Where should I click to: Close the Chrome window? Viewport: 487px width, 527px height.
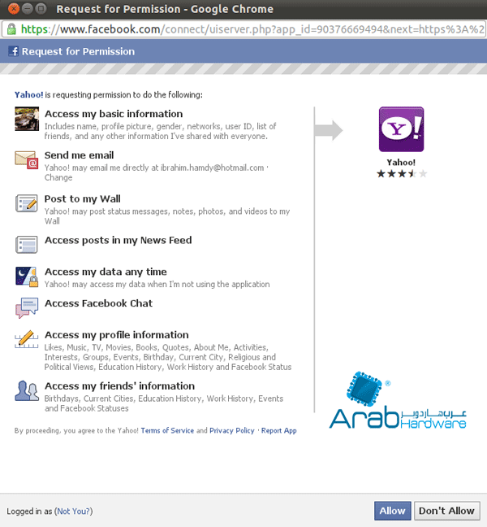pos(14,8)
